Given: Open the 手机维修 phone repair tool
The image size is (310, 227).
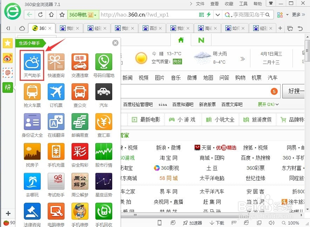Looking at the screenshot, I should 80,215.
